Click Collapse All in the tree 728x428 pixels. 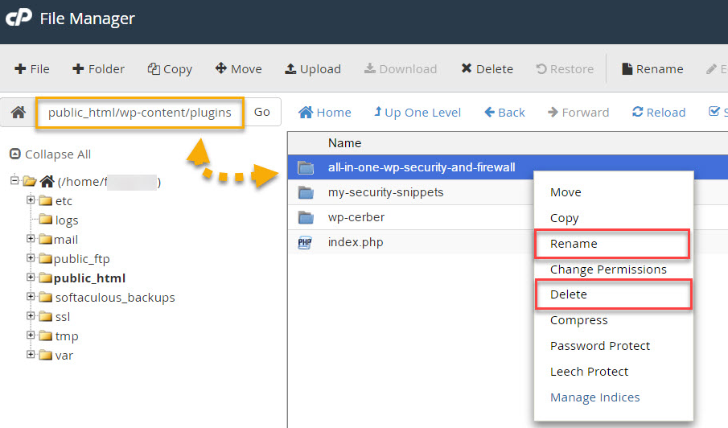[x=50, y=154]
